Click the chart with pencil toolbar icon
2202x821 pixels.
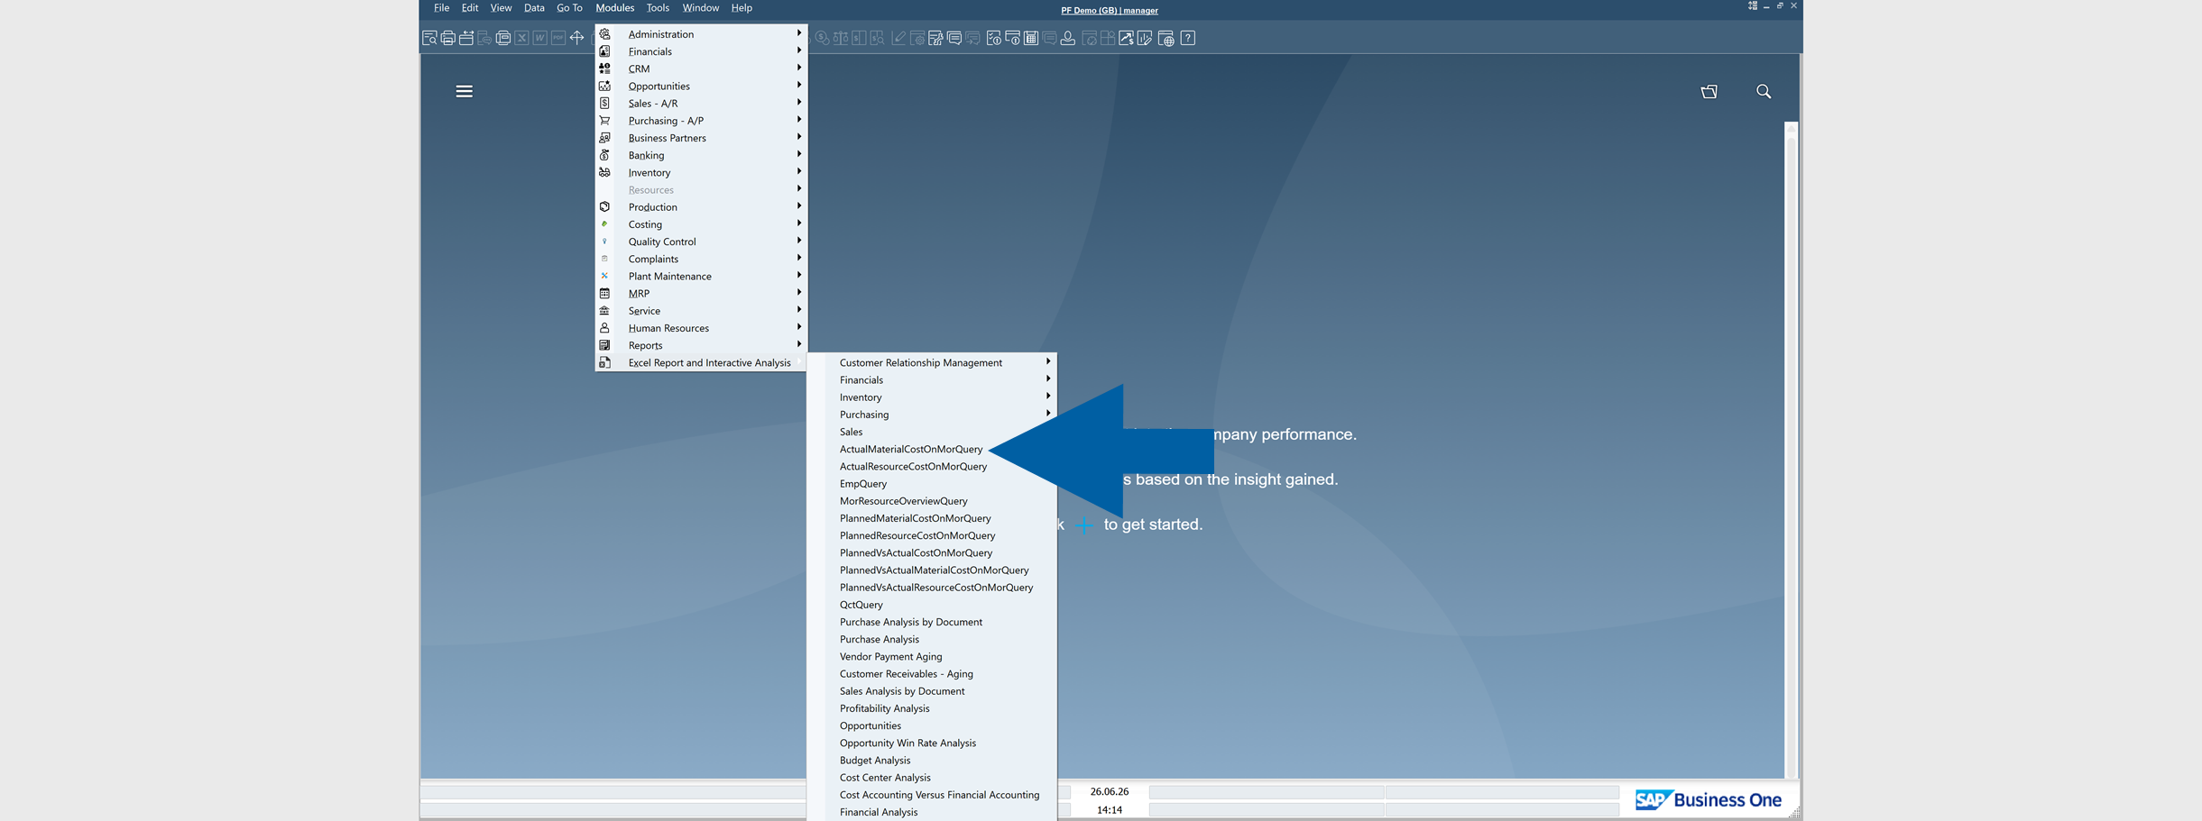tap(1145, 38)
